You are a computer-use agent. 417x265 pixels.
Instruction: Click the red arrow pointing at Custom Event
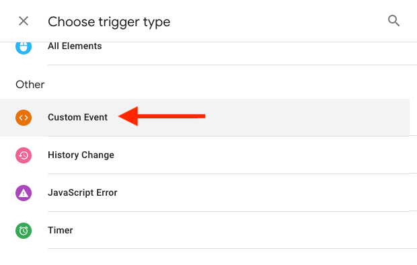161,116
